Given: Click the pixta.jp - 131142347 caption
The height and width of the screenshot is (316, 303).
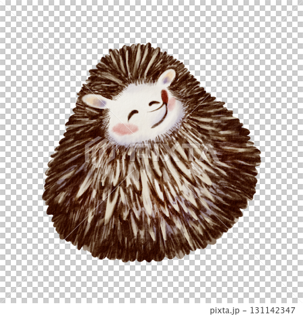Looking at the screenshot, I should [x=252, y=310].
